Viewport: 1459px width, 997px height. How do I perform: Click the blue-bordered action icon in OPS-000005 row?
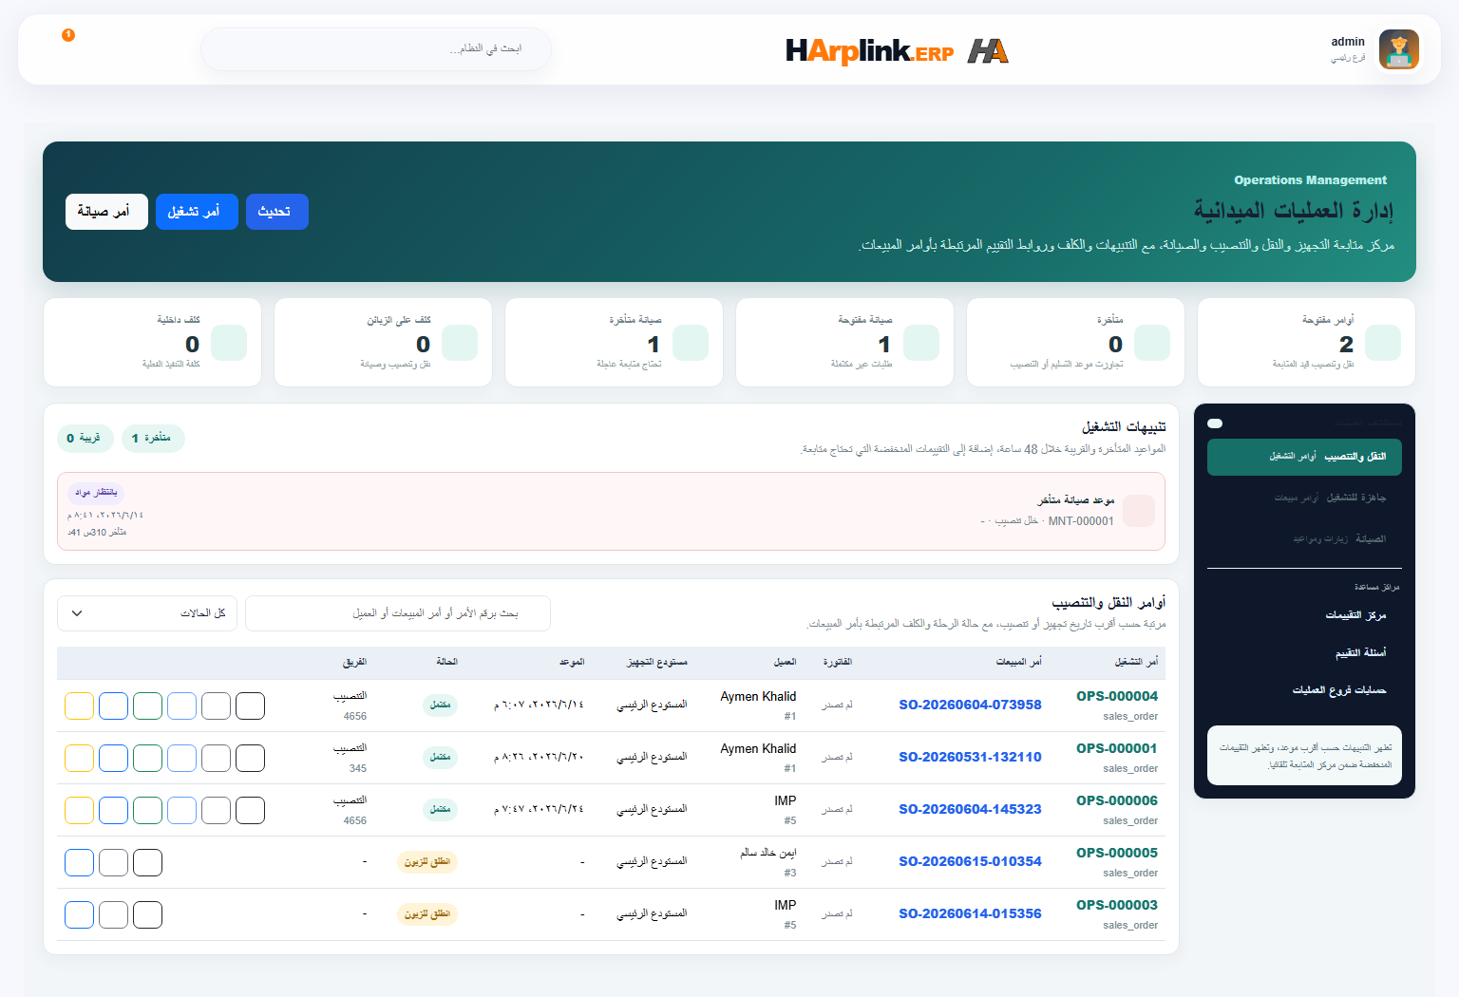point(80,862)
